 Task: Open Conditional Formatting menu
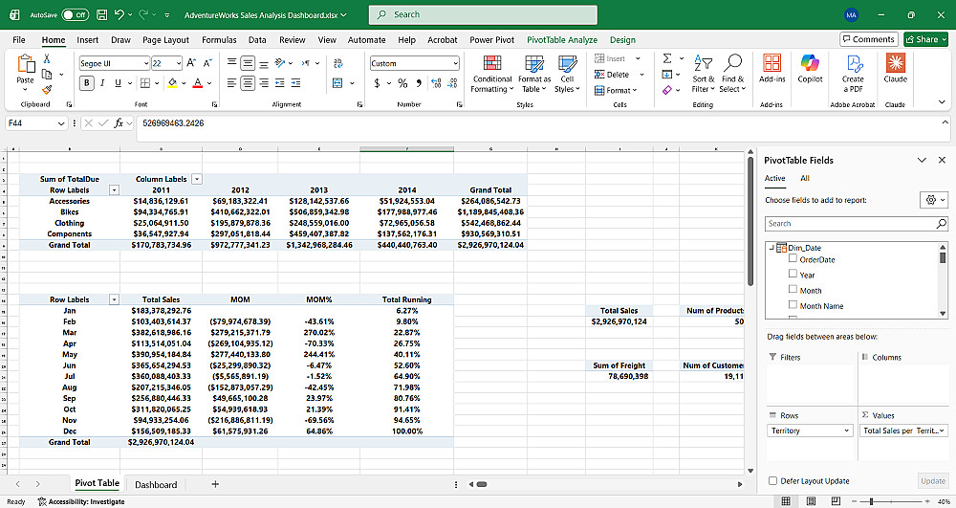coord(492,74)
